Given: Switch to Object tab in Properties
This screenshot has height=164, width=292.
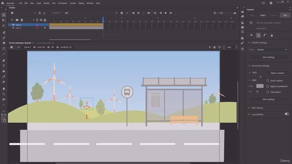Looking at the screenshot, I should pos(263,15).
